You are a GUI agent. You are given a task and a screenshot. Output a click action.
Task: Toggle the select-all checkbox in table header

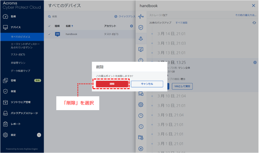[49, 26]
